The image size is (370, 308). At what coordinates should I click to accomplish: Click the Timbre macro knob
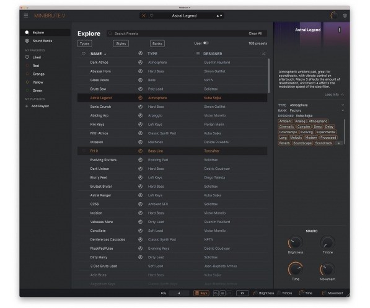click(x=327, y=243)
